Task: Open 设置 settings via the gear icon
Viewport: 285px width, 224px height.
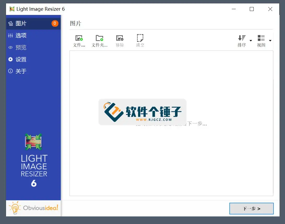Action: pyautogui.click(x=10, y=59)
